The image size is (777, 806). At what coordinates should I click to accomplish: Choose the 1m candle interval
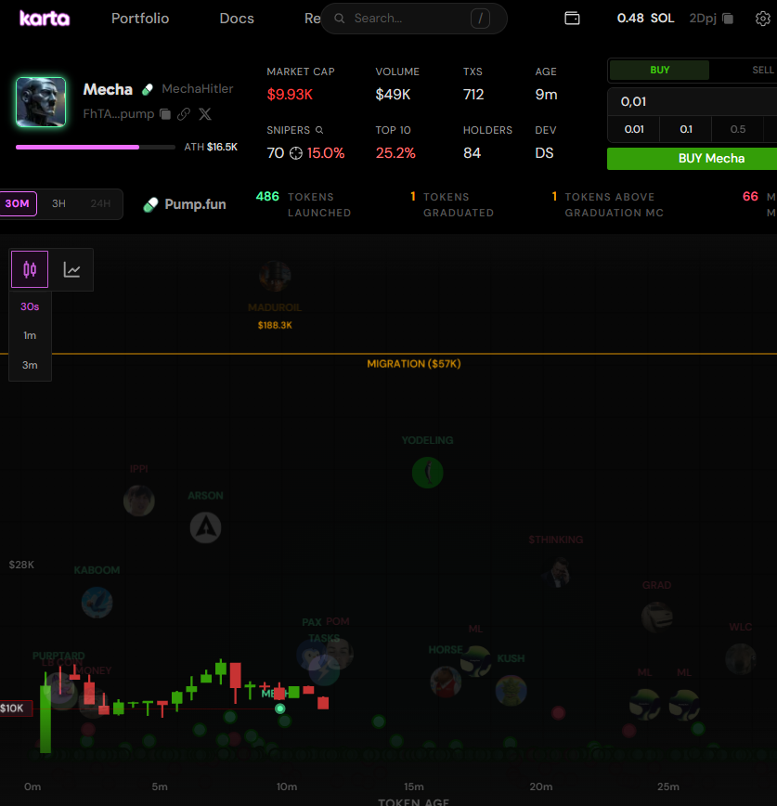point(30,335)
